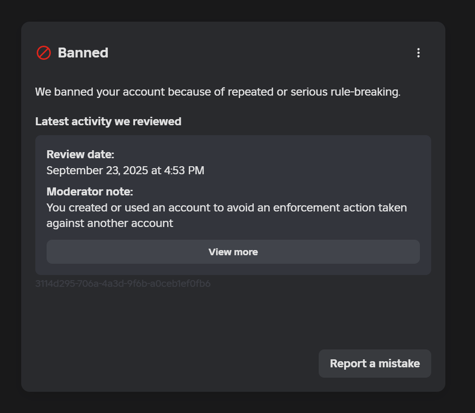
Task: Click the word 'Report' on the bottom button
Action: coord(346,364)
